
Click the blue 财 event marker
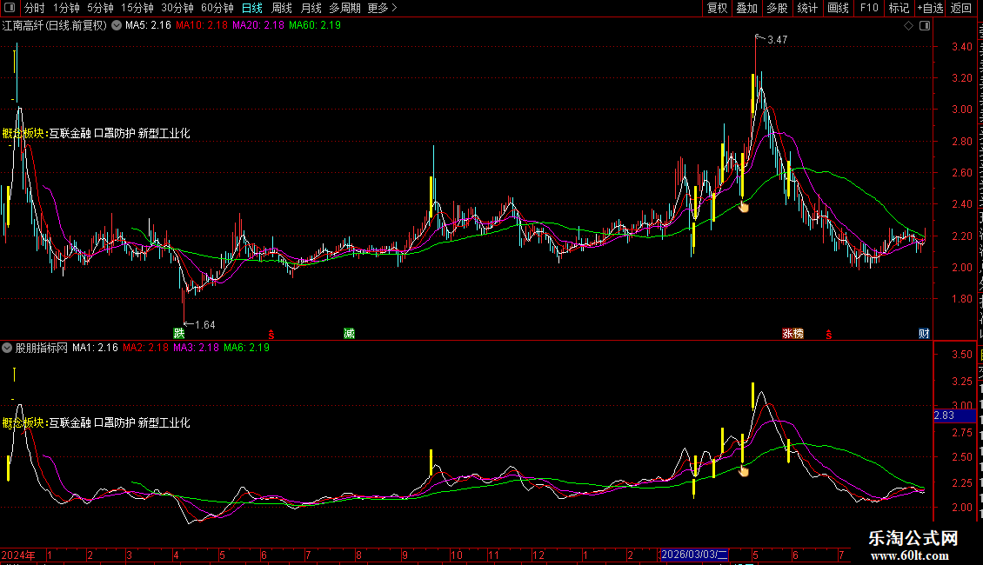924,333
